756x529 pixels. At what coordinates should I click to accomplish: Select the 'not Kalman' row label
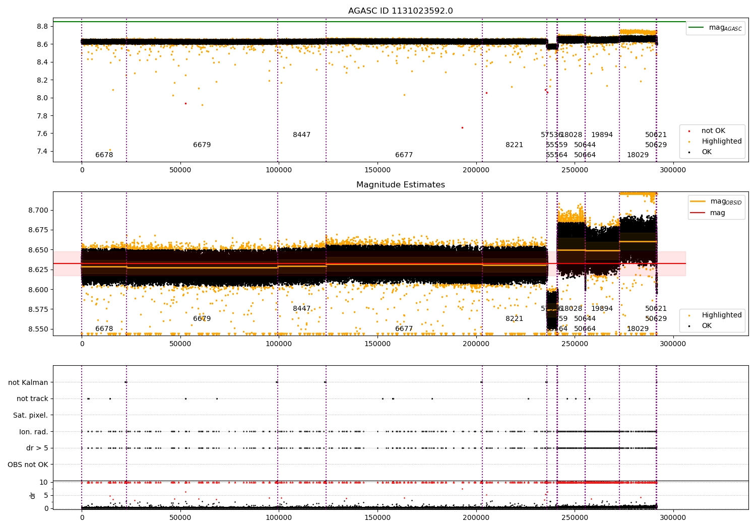(28, 382)
